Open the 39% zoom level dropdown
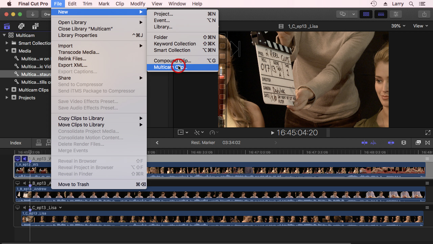 398,26
